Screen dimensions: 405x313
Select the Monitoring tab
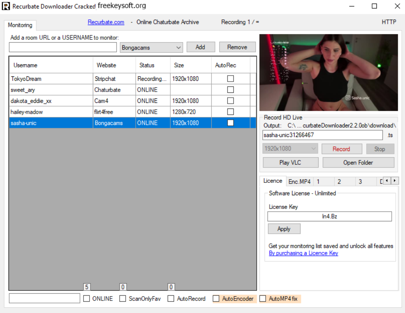click(x=20, y=25)
